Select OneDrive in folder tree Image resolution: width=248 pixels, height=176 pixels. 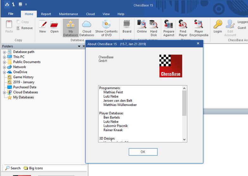20,72
